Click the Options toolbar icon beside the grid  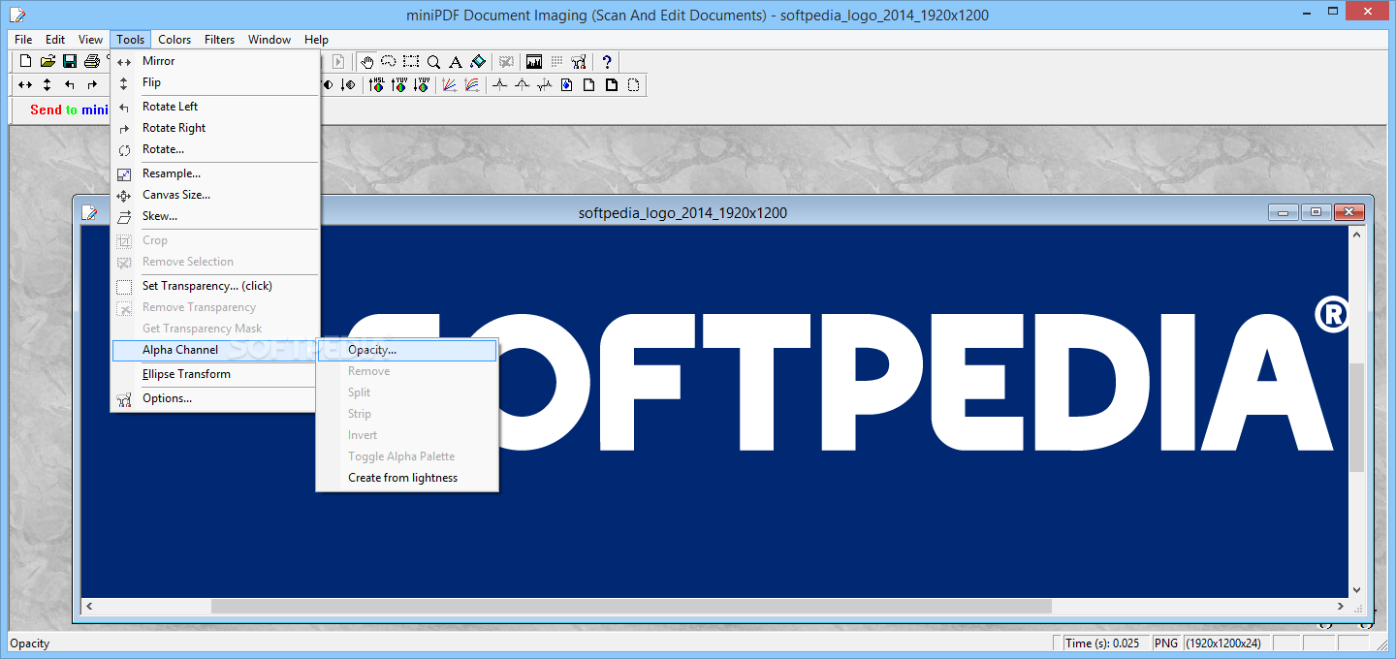click(x=579, y=61)
